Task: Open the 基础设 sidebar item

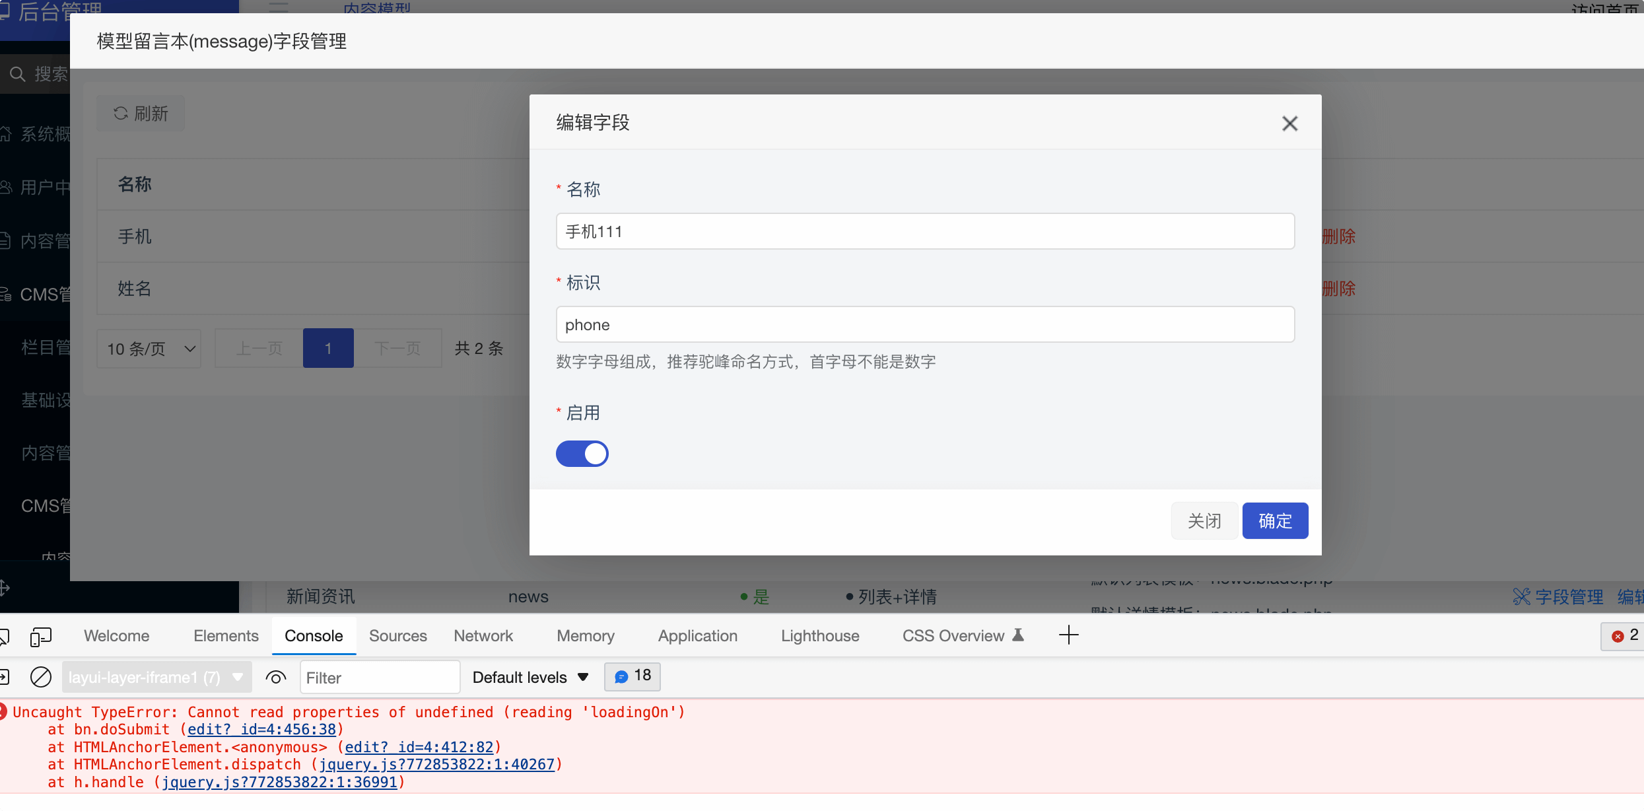Action: [46, 400]
